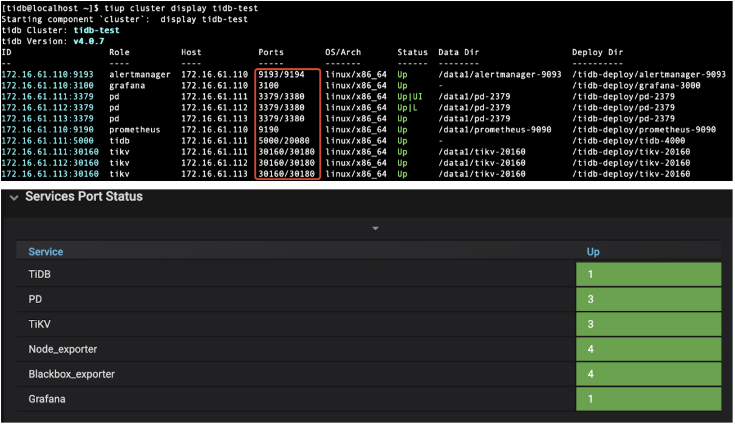Click the Deploy Dir column heading
This screenshot has width=735, height=425.
(x=598, y=52)
